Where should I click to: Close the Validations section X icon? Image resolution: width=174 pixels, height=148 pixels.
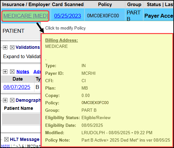(12, 47)
